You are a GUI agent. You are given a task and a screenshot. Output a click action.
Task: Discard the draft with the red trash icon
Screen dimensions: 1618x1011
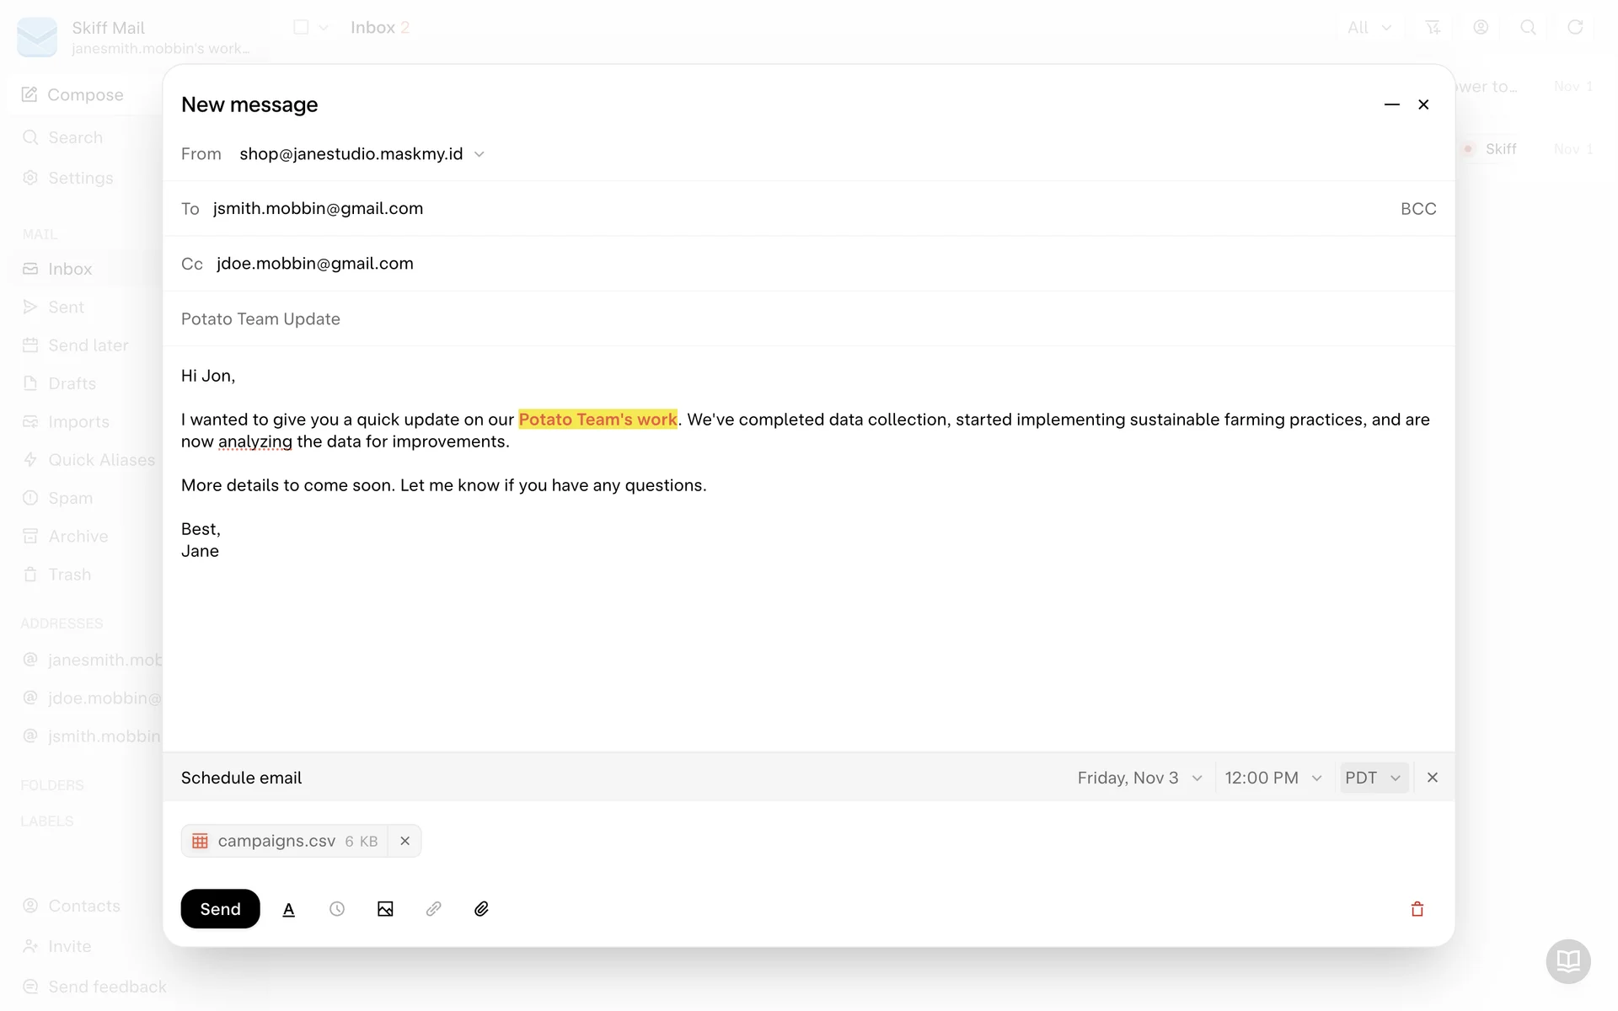pos(1417,909)
